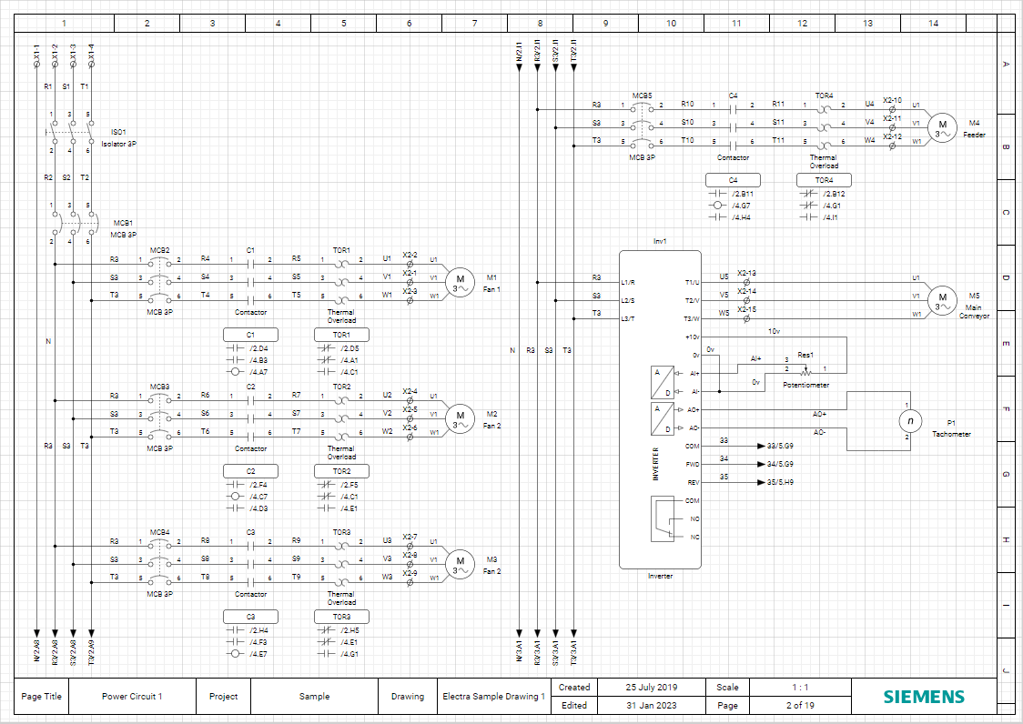Select column header 12 in top ruler
This screenshot has height=724, width=1023.
point(802,24)
